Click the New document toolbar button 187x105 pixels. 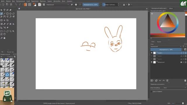pos(3,5)
